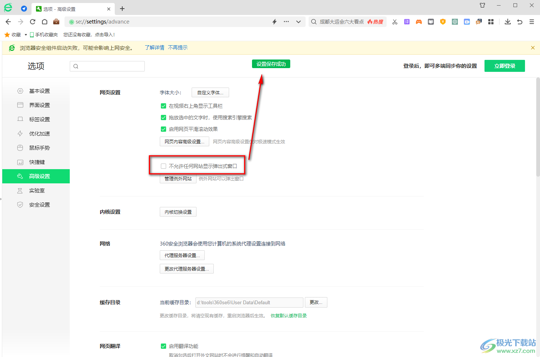Viewport: 540px width, 357px height.
Task: Open 实验室 in the sidebar
Action: 36,190
